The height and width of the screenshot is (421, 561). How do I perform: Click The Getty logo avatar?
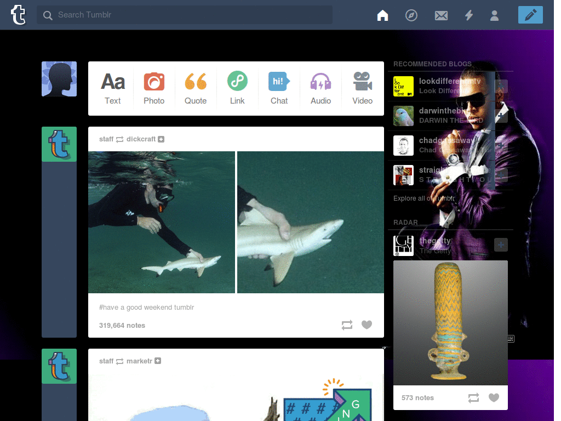click(x=403, y=246)
